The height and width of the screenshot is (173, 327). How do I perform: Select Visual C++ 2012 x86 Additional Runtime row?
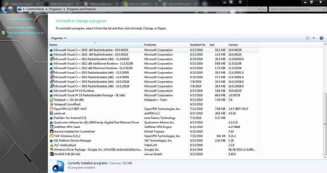click(153, 63)
